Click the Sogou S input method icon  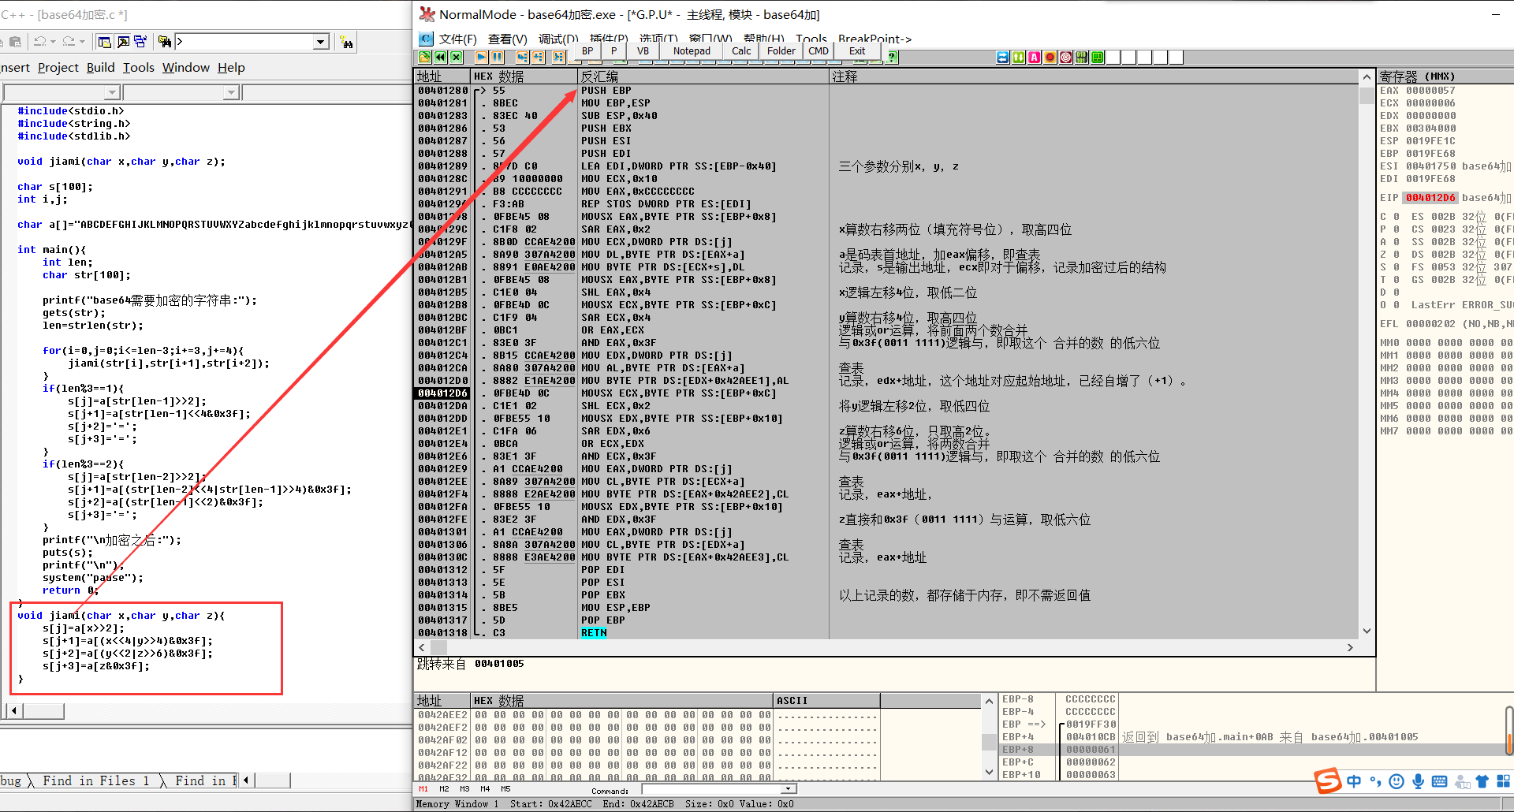coord(1328,780)
